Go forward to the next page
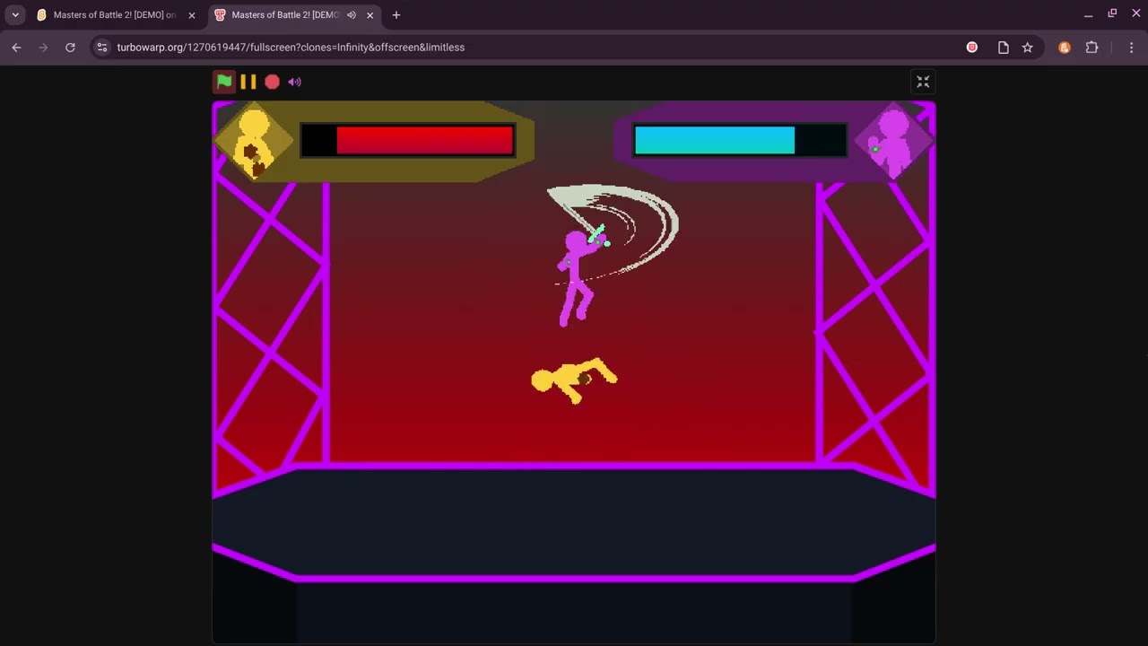This screenshot has height=646, width=1148. pyautogui.click(x=43, y=48)
